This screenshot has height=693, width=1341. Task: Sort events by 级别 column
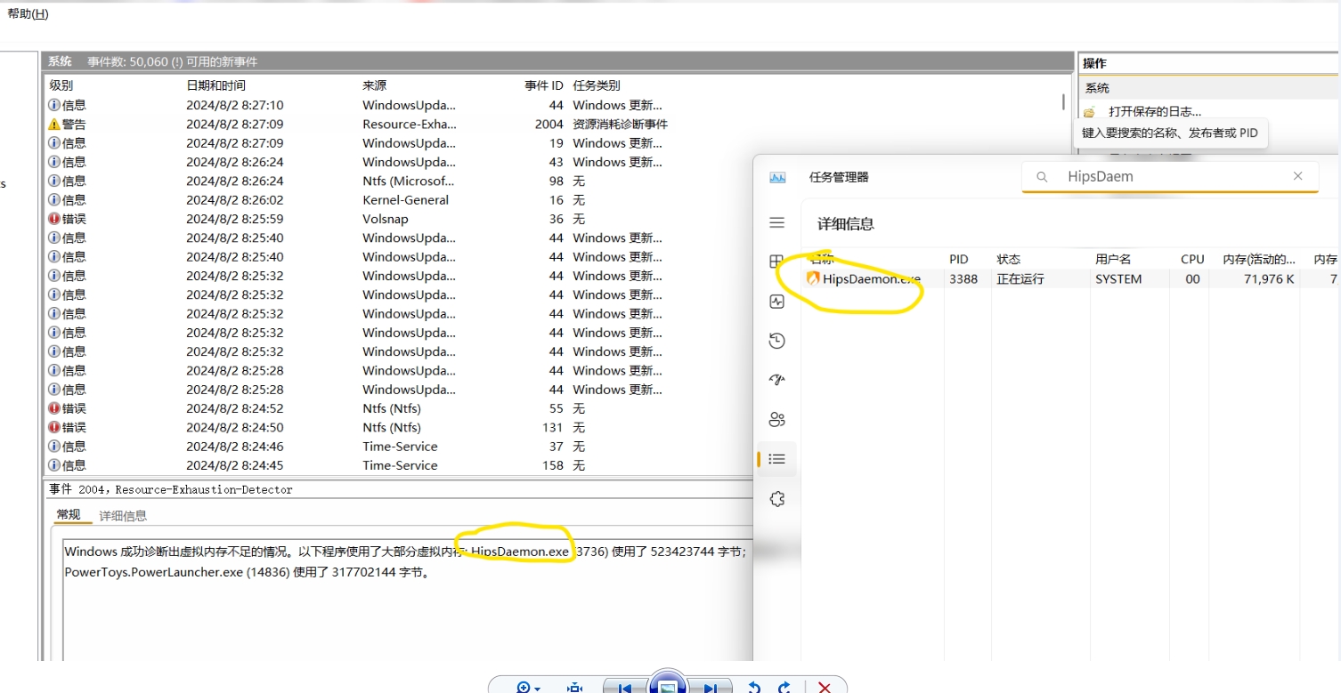61,85
